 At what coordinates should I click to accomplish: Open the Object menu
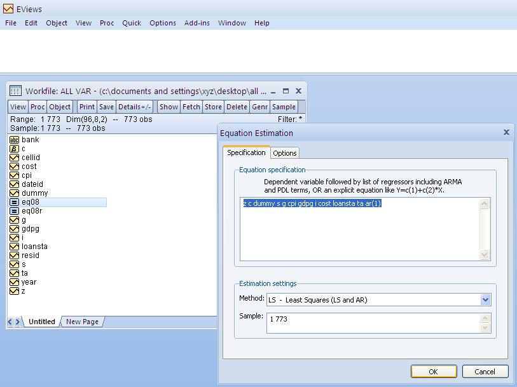point(57,23)
